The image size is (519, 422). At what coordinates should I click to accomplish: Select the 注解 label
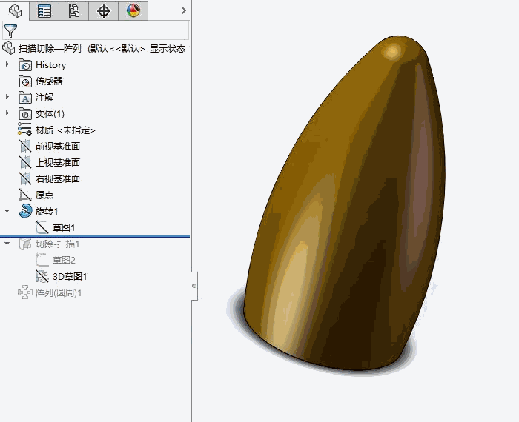[44, 98]
